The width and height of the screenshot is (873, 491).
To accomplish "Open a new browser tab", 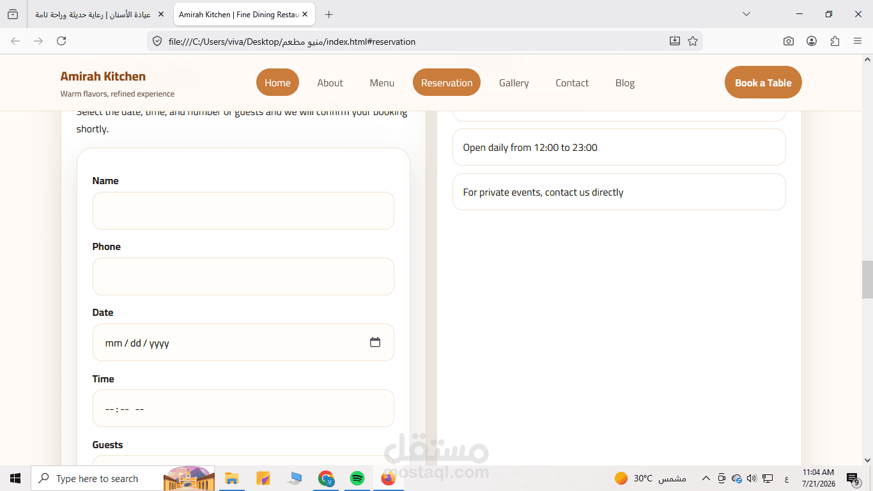I will coord(328,14).
